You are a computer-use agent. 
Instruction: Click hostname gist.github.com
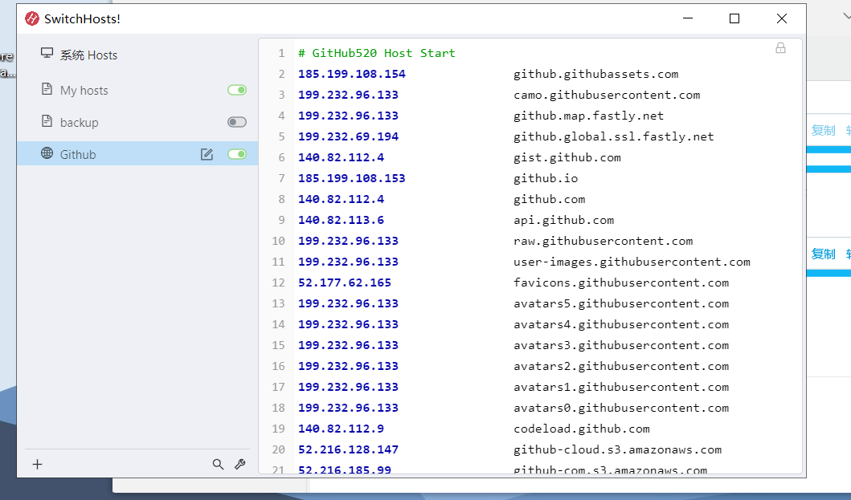[x=567, y=157]
